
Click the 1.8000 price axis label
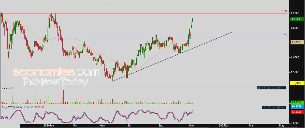pyautogui.click(x=295, y=28)
